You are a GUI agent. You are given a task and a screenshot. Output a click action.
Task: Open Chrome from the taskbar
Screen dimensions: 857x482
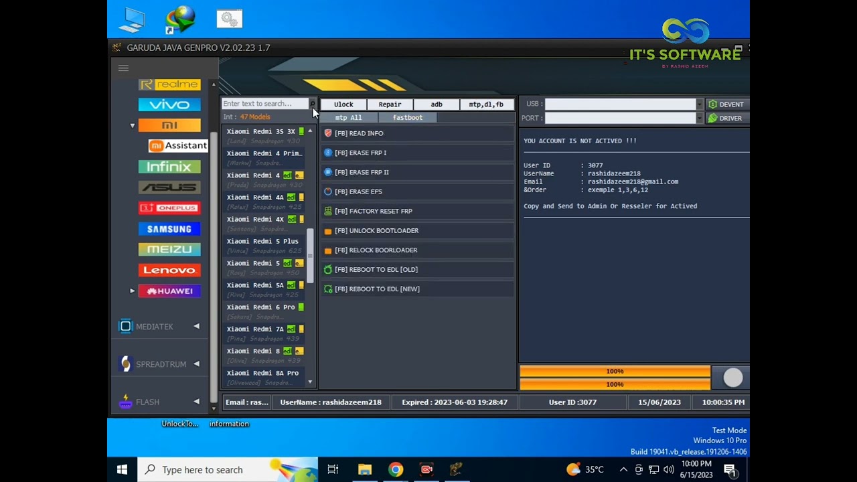pos(396,469)
